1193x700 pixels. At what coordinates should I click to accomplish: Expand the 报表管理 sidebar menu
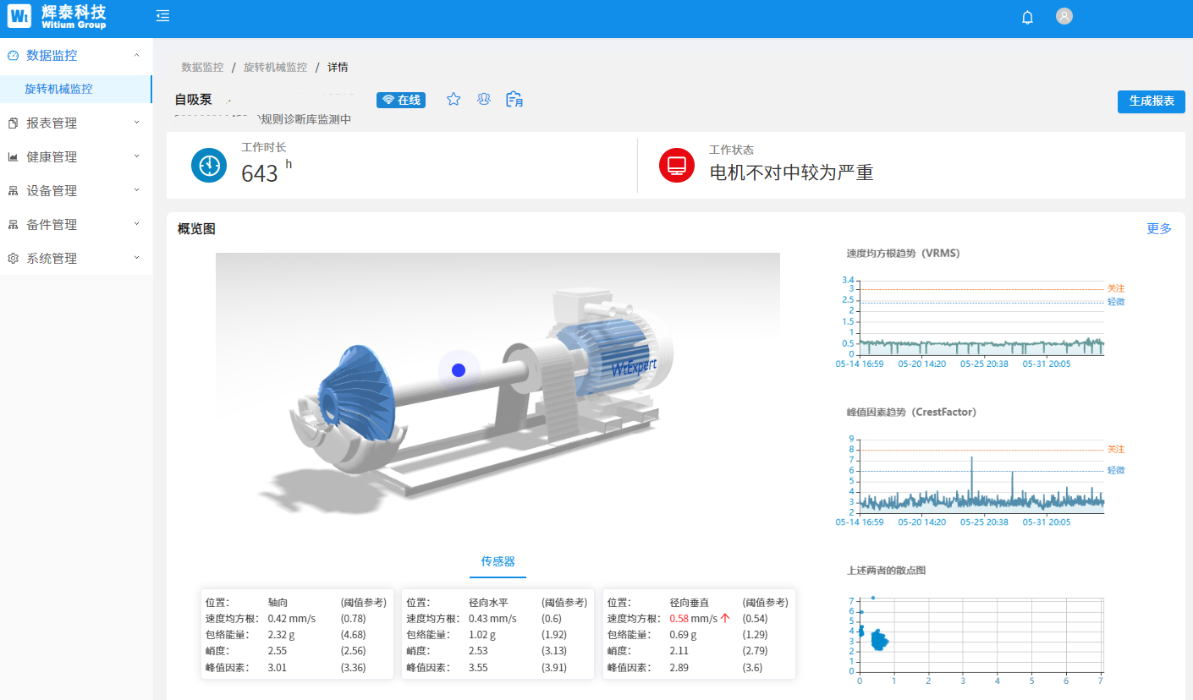(x=75, y=123)
